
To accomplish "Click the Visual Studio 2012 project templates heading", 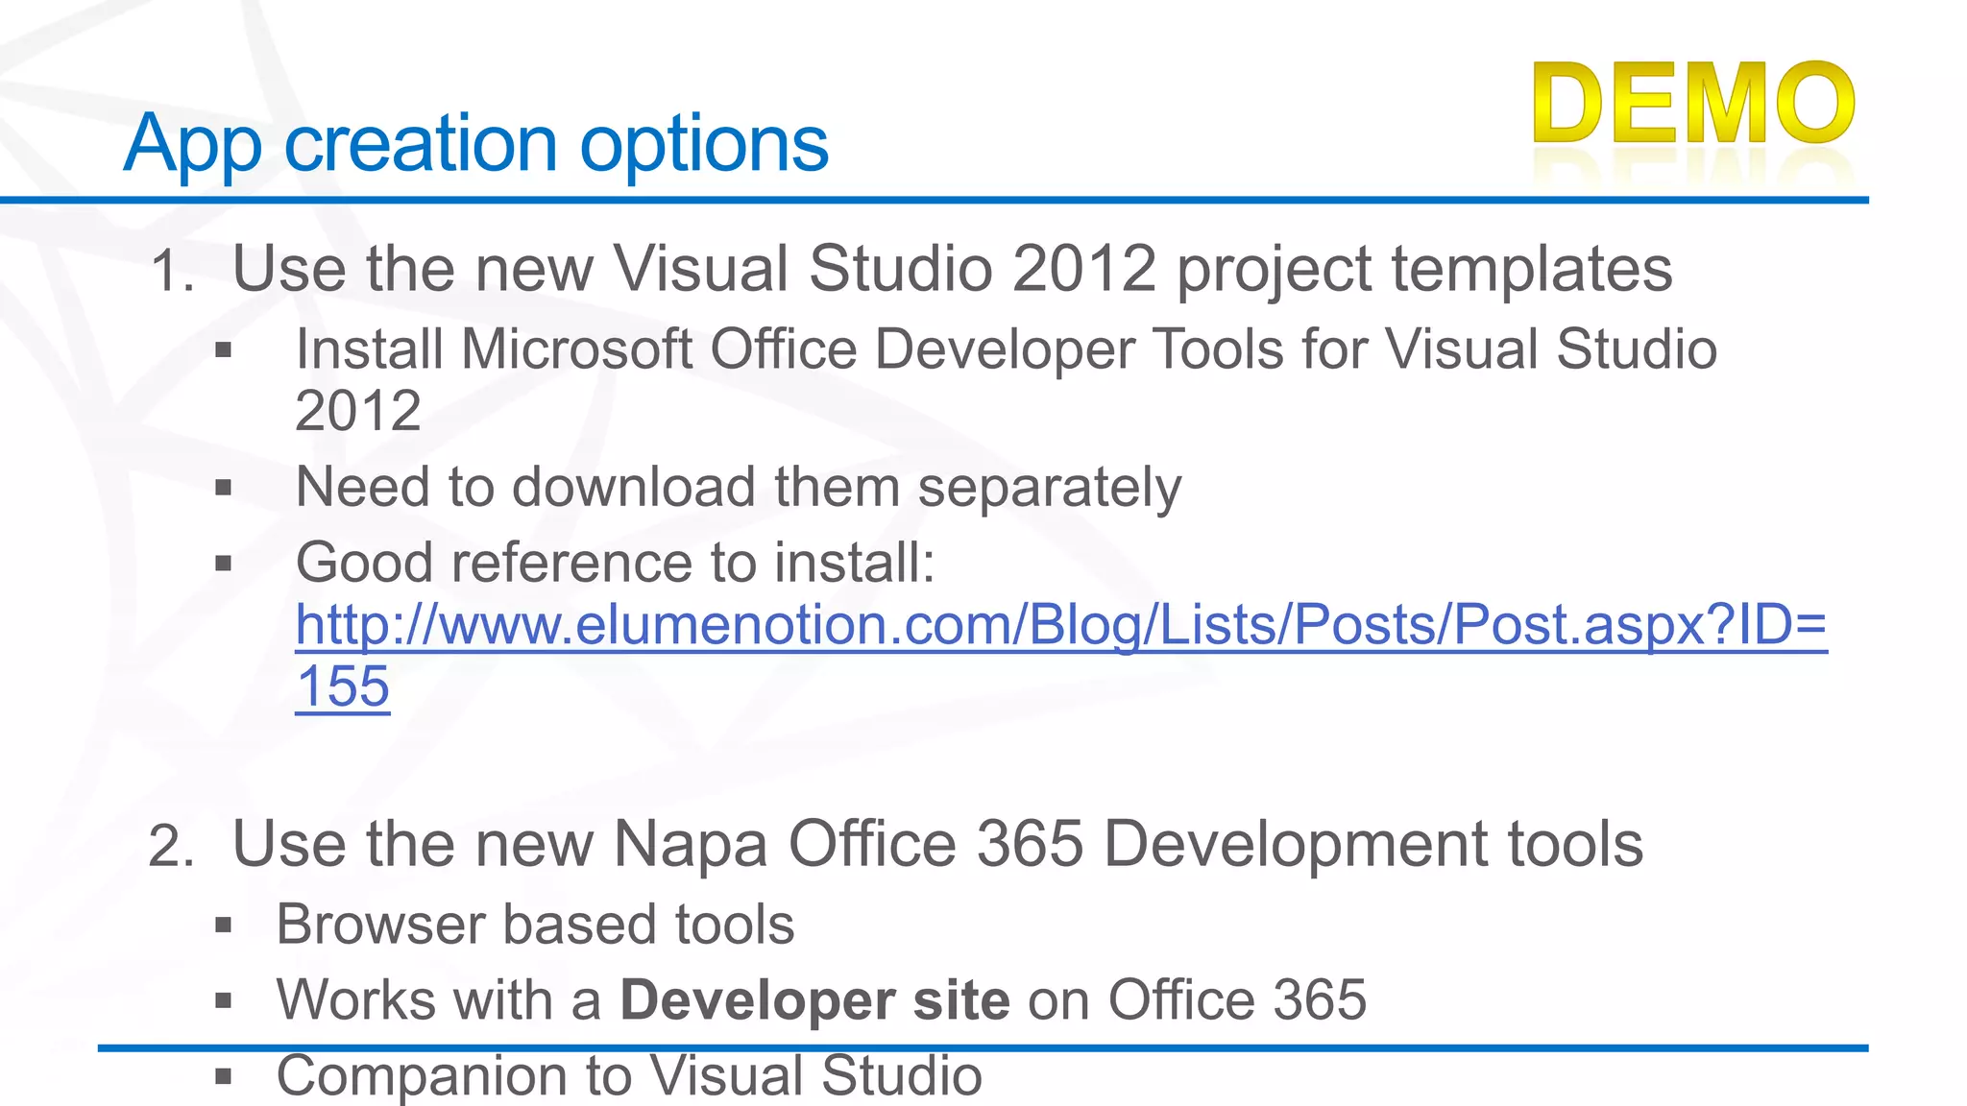I will [952, 268].
